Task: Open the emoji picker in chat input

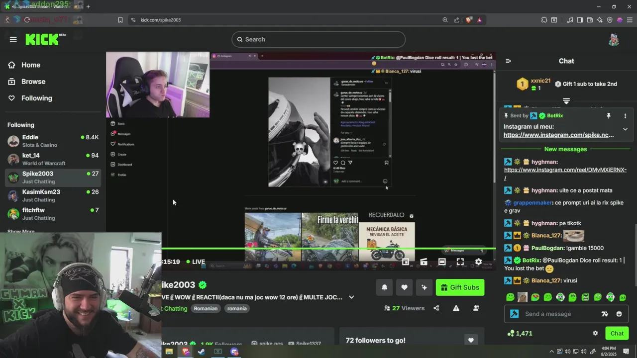Action: coord(619,314)
